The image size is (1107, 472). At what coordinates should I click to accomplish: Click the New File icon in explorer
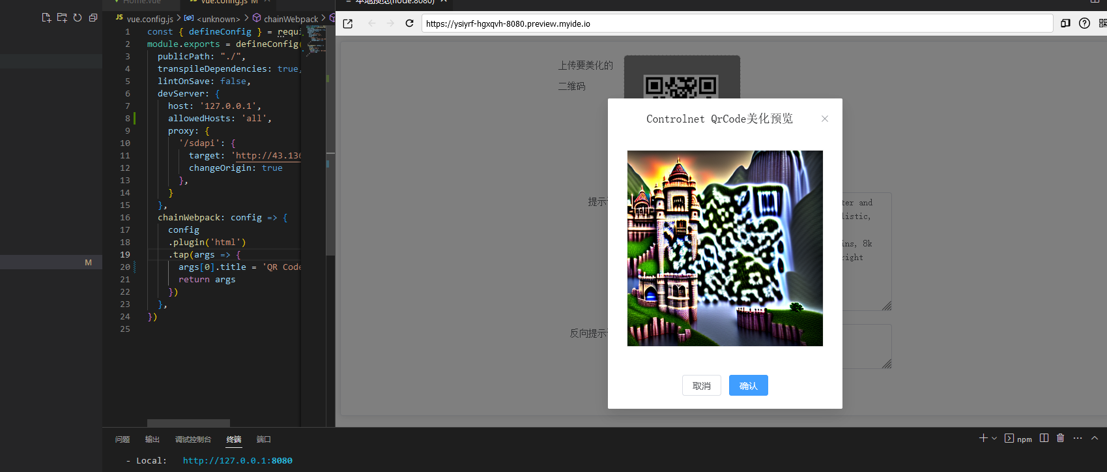tap(46, 18)
